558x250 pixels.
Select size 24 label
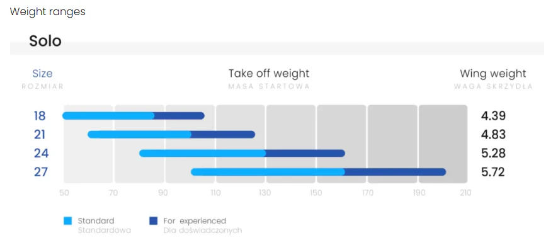[42, 154]
